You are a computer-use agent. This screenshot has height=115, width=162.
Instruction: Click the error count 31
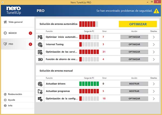tap(104, 52)
